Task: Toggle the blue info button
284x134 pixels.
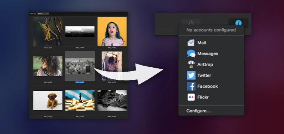Action: tap(238, 23)
